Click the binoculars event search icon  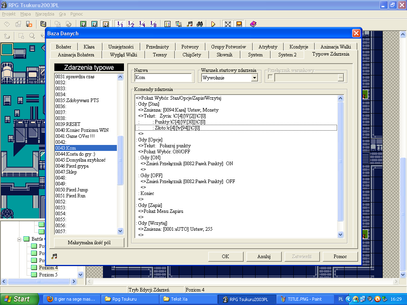(x=200, y=24)
